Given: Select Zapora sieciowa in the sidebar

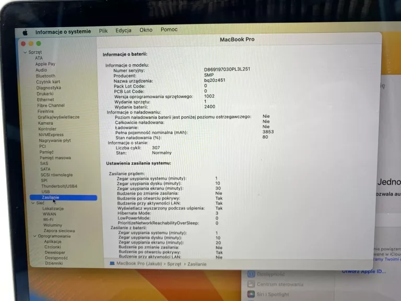Looking at the screenshot, I should (60, 231).
